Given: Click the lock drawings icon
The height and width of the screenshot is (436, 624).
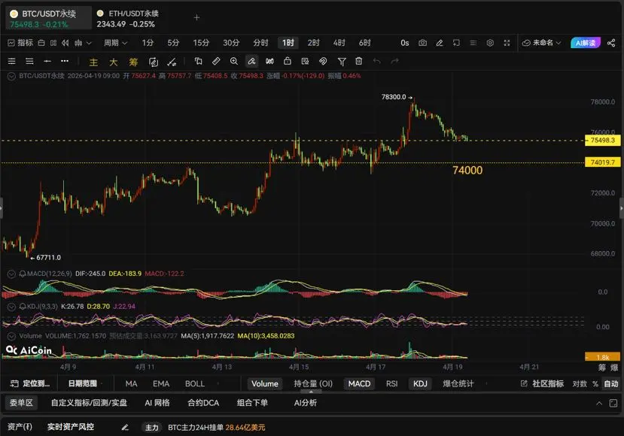Looking at the screenshot, I should coord(288,61).
